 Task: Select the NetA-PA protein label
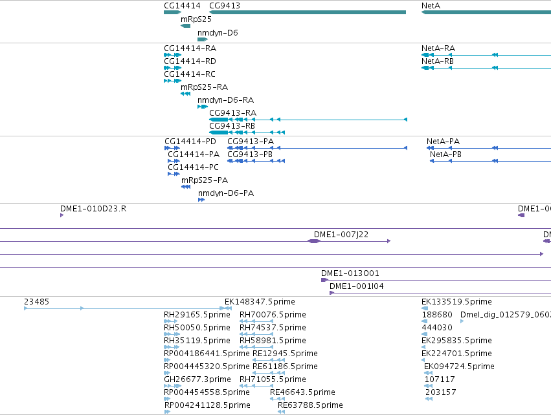pyautogui.click(x=443, y=142)
